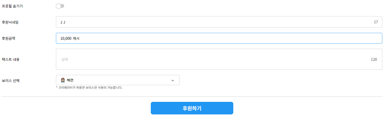Click the 후원하기 button
The height and width of the screenshot is (118, 390).
192,108
